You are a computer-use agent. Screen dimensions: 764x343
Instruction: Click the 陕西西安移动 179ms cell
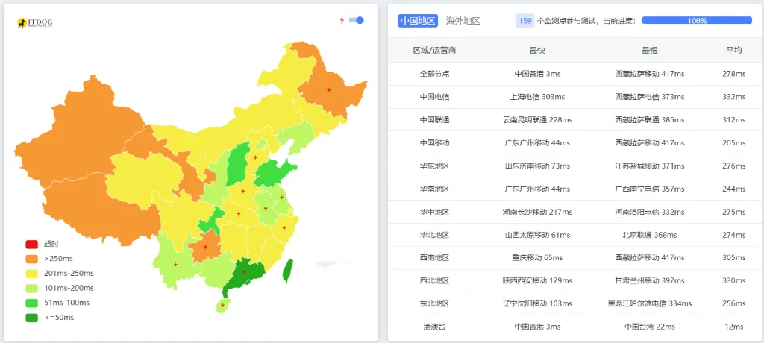point(537,280)
